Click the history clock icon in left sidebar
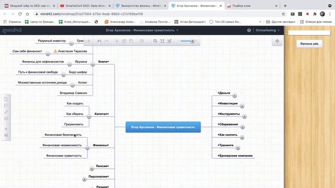 click(x=6, y=135)
